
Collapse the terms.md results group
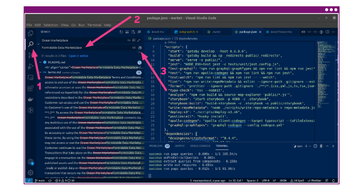click(x=40, y=73)
